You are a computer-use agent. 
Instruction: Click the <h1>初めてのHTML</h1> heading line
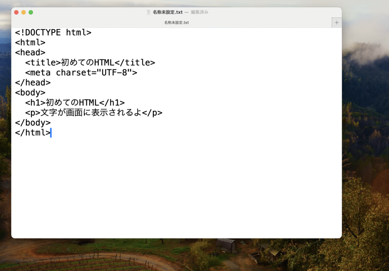pyautogui.click(x=75, y=103)
